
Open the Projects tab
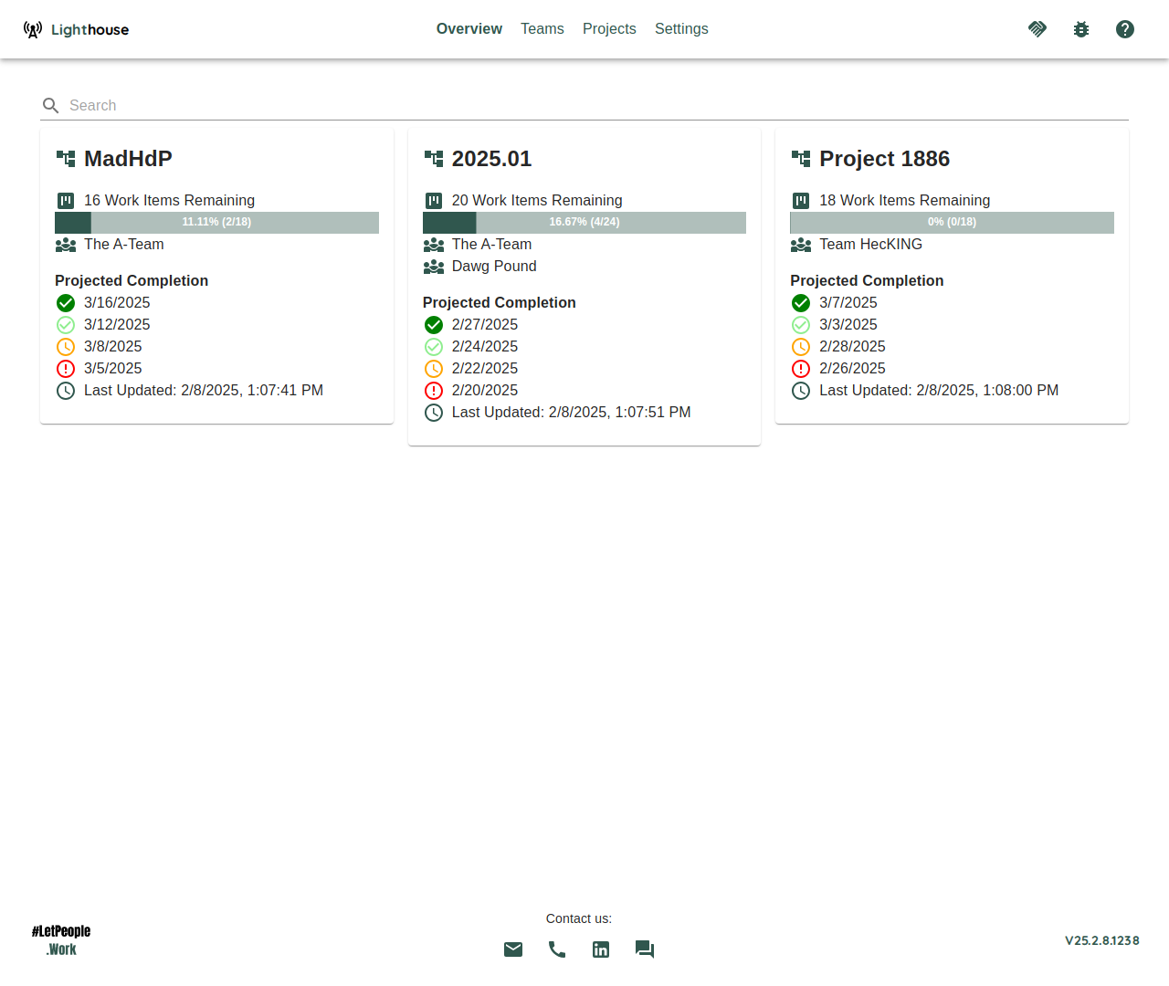pyautogui.click(x=609, y=29)
